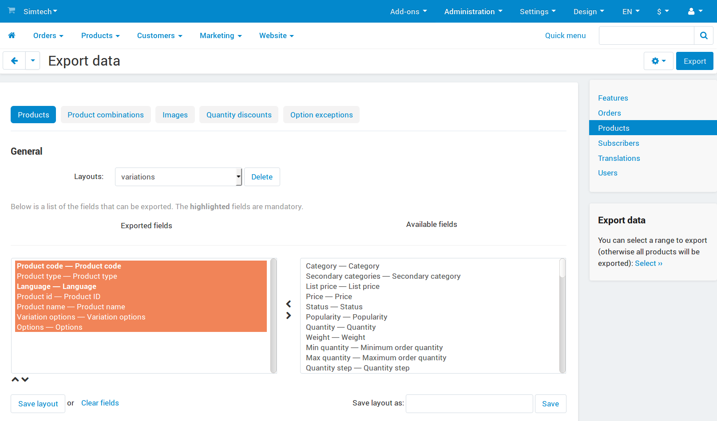The height and width of the screenshot is (421, 717).
Task: Click the Available fields list scrollbar
Action: (x=563, y=316)
